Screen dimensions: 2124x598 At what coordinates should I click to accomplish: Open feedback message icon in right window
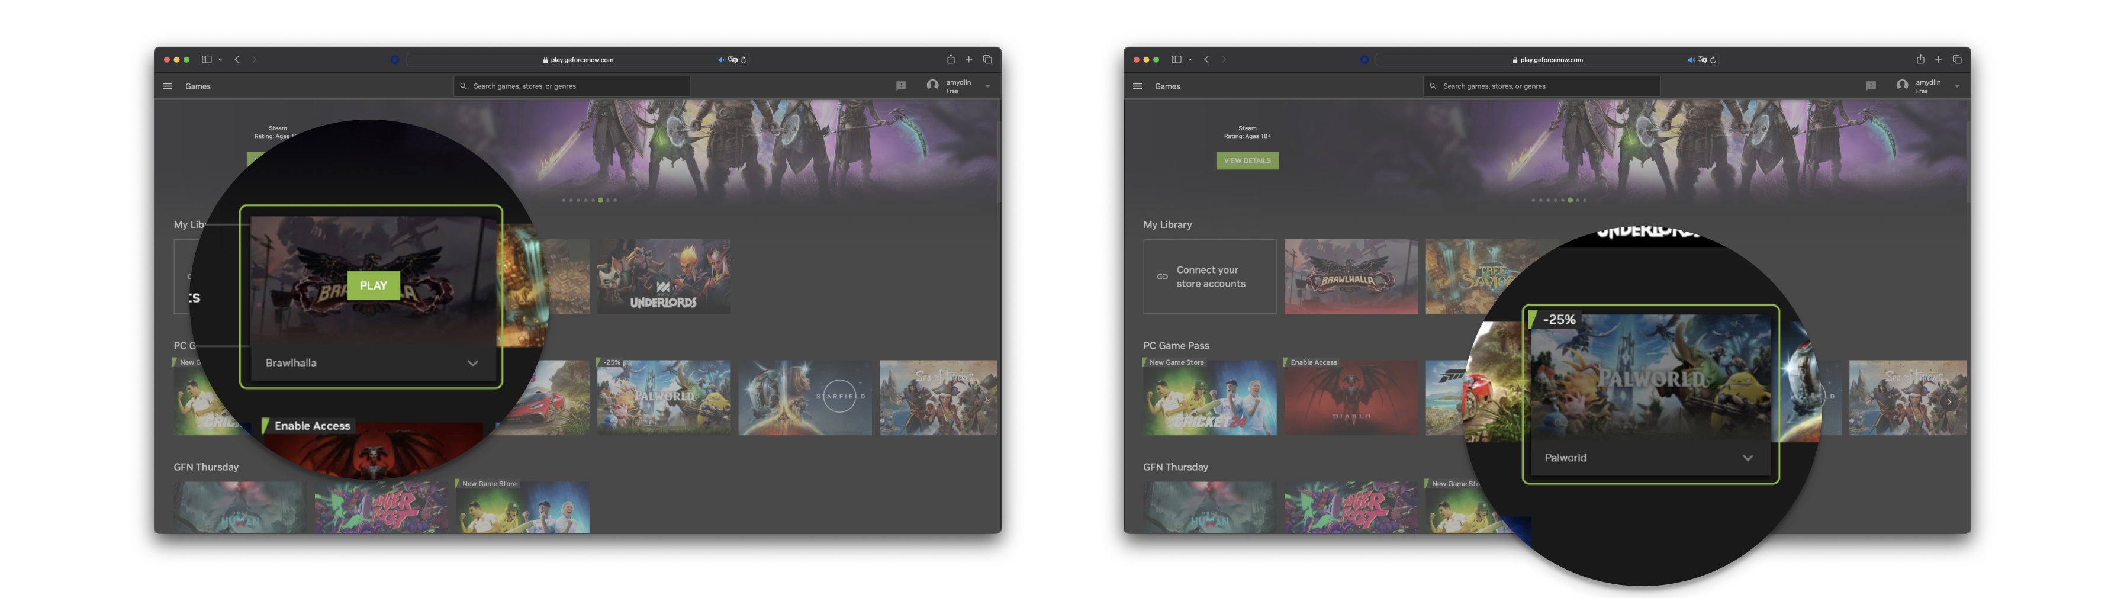click(1871, 85)
